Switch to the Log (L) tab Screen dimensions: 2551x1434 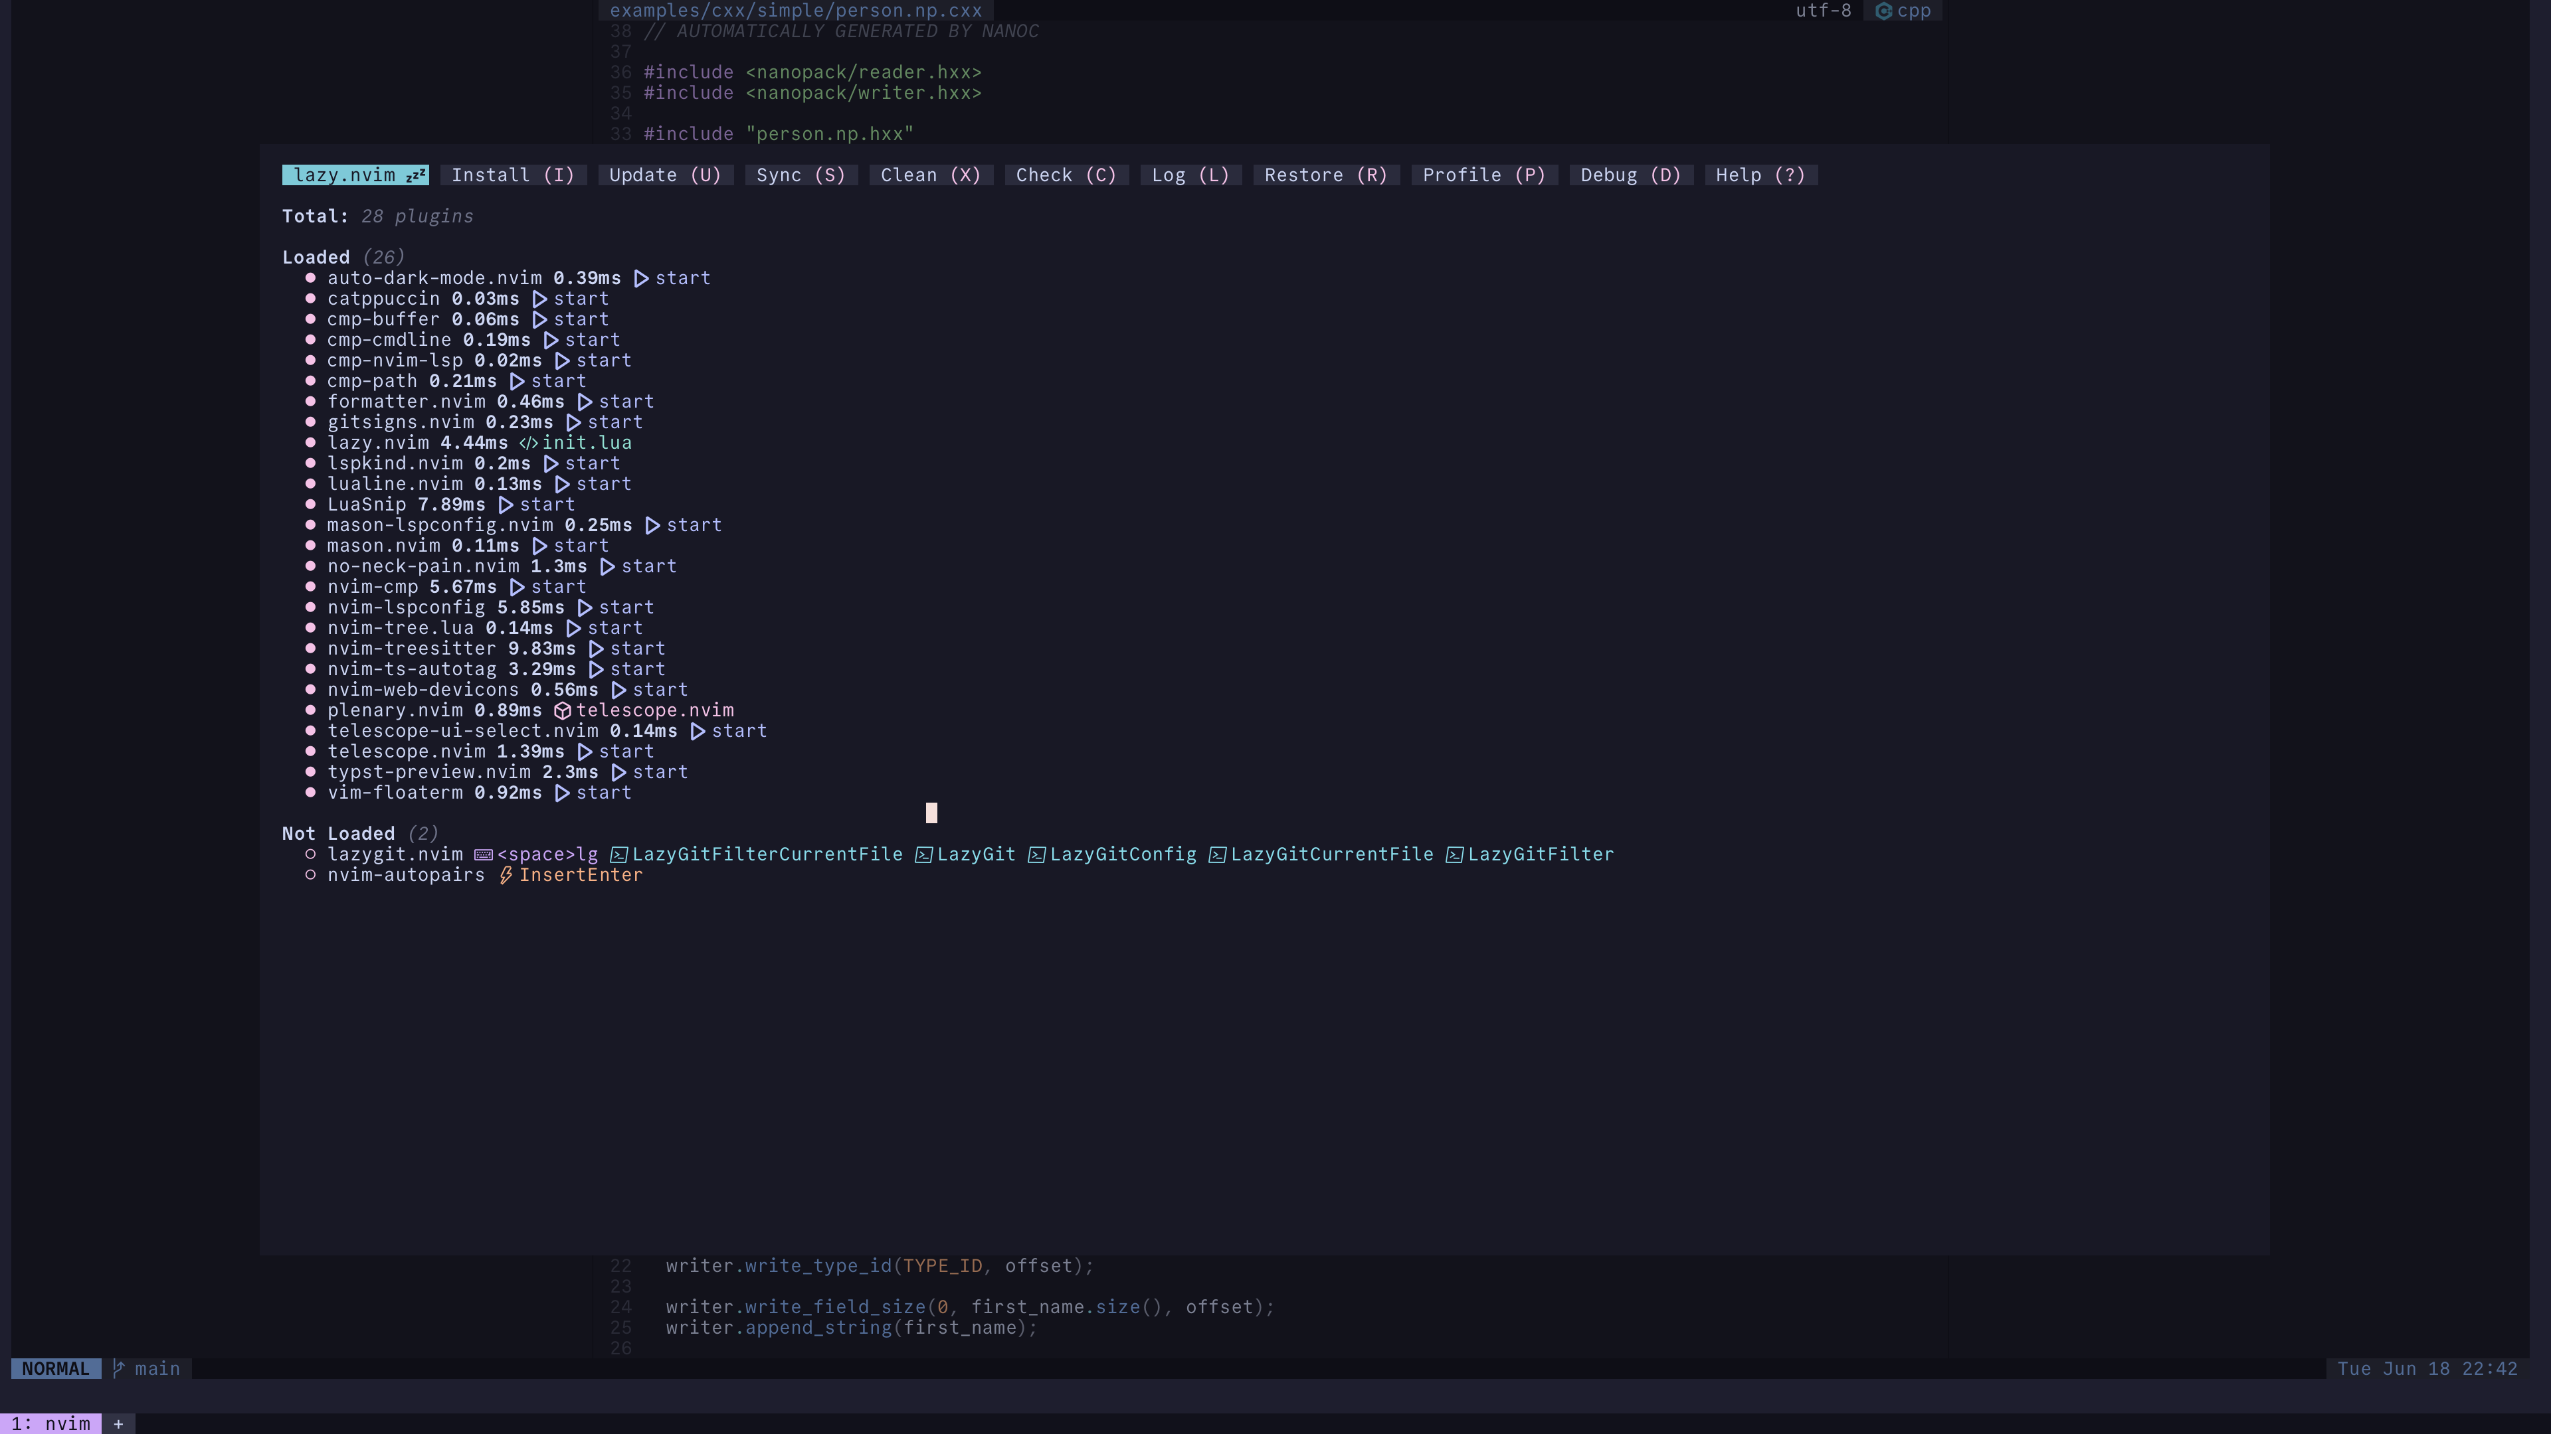coord(1189,175)
